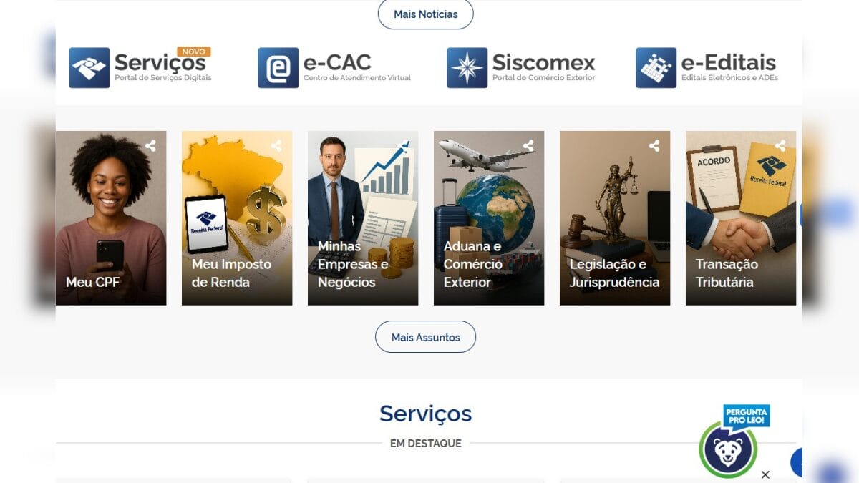Viewport: 859px width, 483px height.
Task: Click the e-Editais pixel grid icon
Action: (656, 68)
